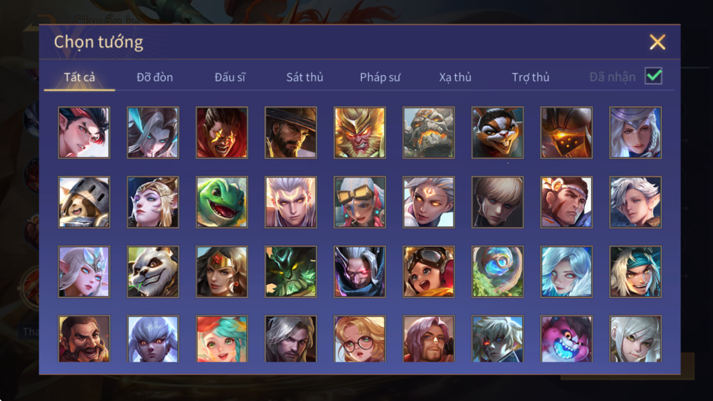Pick the mustached grinning man portrait
This screenshot has height=401, width=713.
pos(84,338)
